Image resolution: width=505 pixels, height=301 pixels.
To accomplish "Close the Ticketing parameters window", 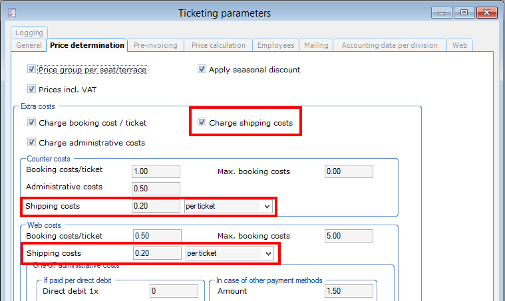I will (486, 13).
